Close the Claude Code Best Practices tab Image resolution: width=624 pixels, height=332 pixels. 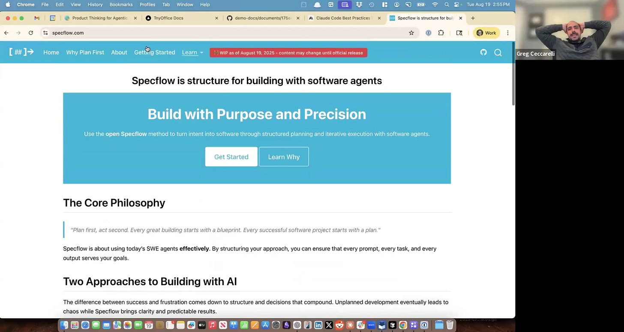tap(379, 18)
